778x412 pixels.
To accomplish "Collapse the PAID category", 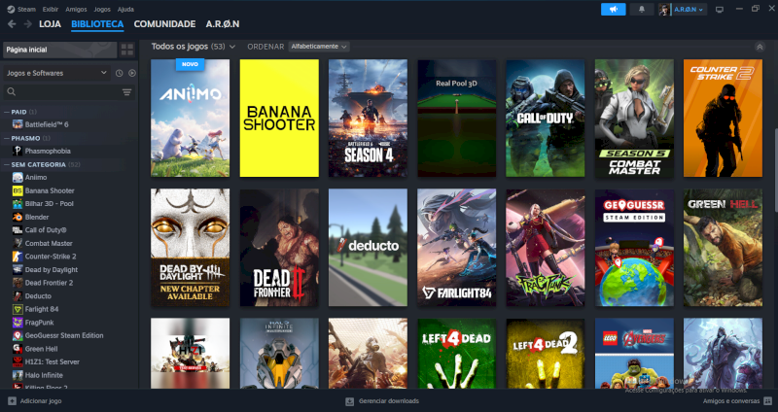I will [7, 112].
